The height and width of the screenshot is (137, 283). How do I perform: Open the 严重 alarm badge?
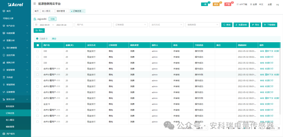pyautogui.click(x=228, y=4)
